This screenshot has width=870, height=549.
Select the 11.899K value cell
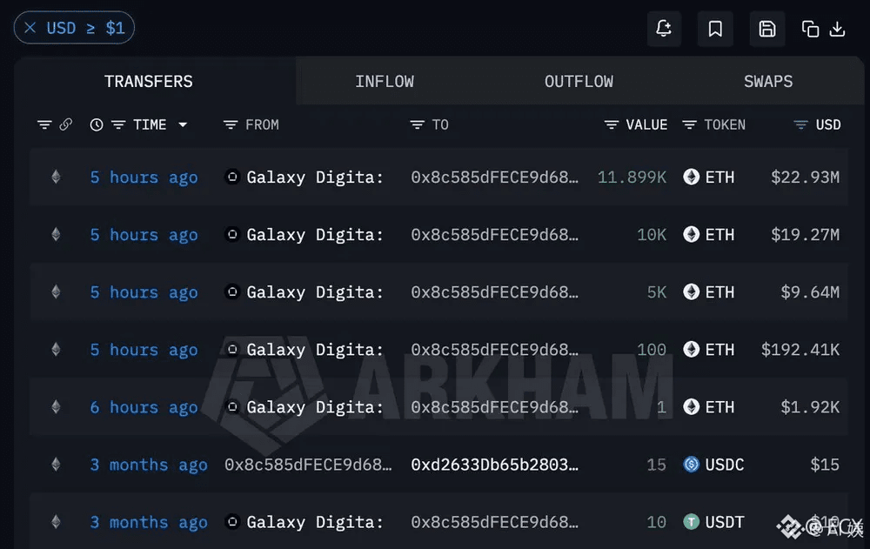click(x=632, y=177)
